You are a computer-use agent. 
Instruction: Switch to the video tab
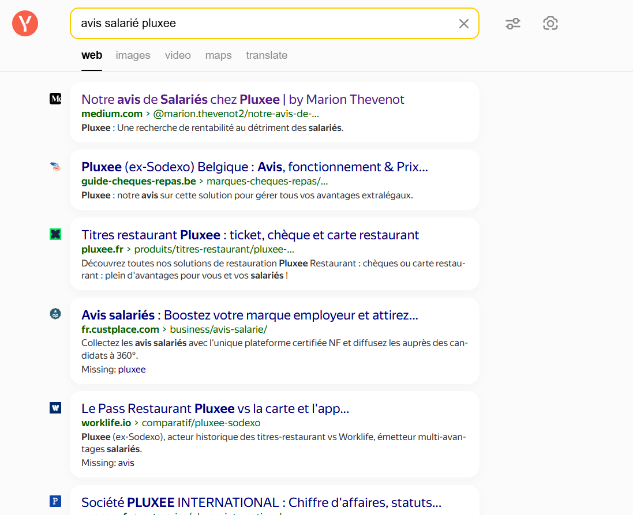(178, 55)
